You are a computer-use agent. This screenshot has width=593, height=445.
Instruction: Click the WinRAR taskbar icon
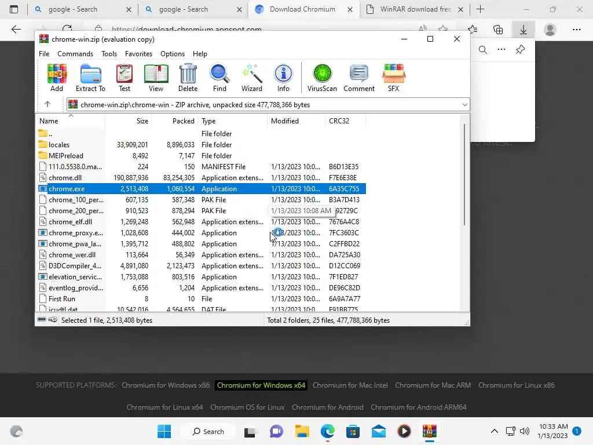point(430,431)
